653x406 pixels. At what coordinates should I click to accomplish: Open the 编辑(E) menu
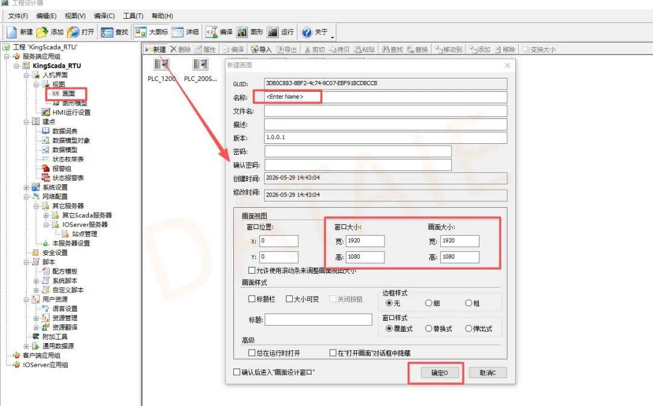46,16
